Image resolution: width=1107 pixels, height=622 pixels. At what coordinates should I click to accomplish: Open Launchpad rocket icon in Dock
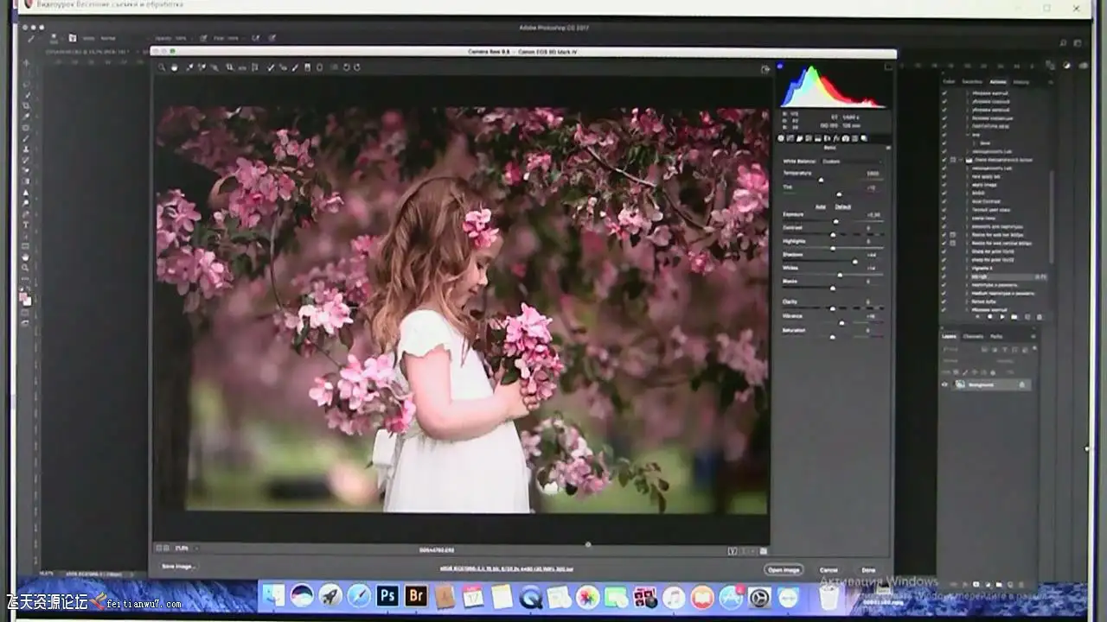[330, 596]
